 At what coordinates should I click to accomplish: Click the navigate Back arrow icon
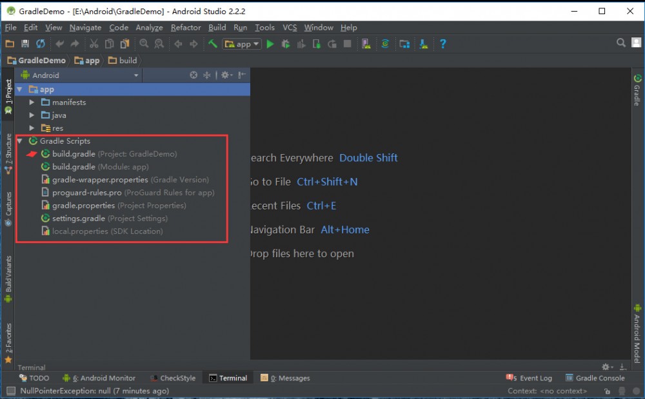coord(178,44)
